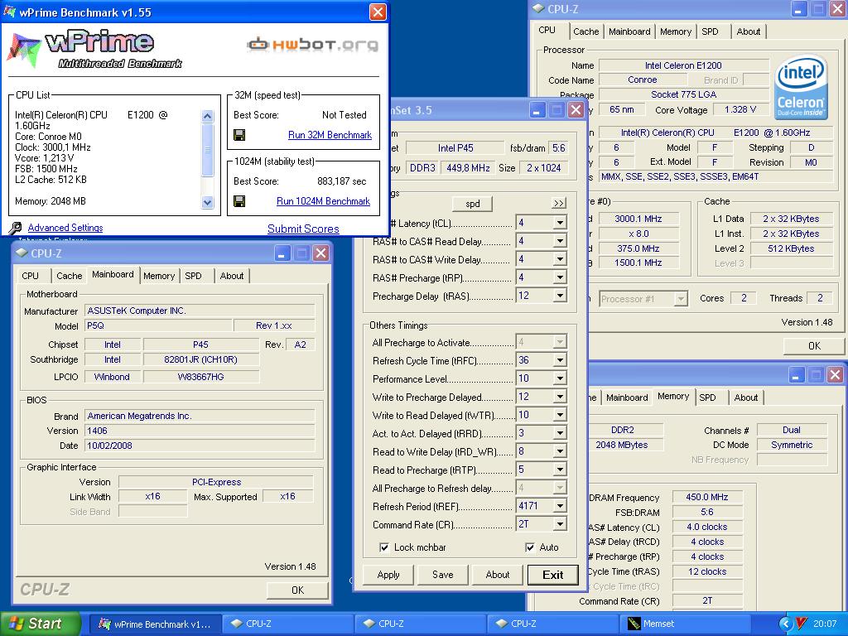Open the Performance Level dropdown

tap(560, 378)
